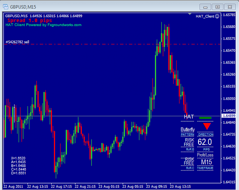The height and width of the screenshot is (190, 239).
Task: Click the X=1.6520 point value
Action: coord(18,158)
